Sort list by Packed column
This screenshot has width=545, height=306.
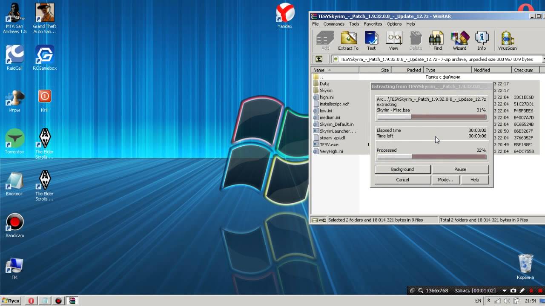tap(407, 70)
